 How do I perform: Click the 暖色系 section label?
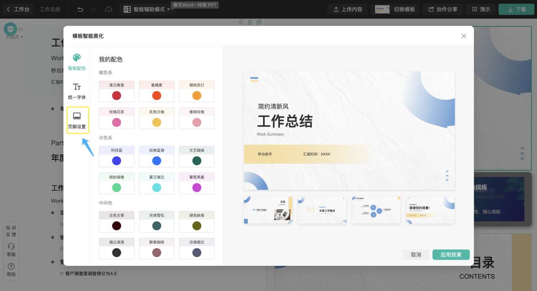(x=106, y=73)
